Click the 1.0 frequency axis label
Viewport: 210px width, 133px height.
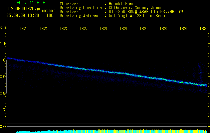click(x=3, y=60)
